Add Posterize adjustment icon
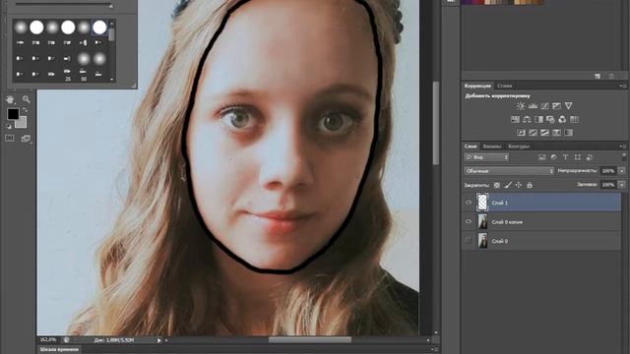 click(533, 133)
